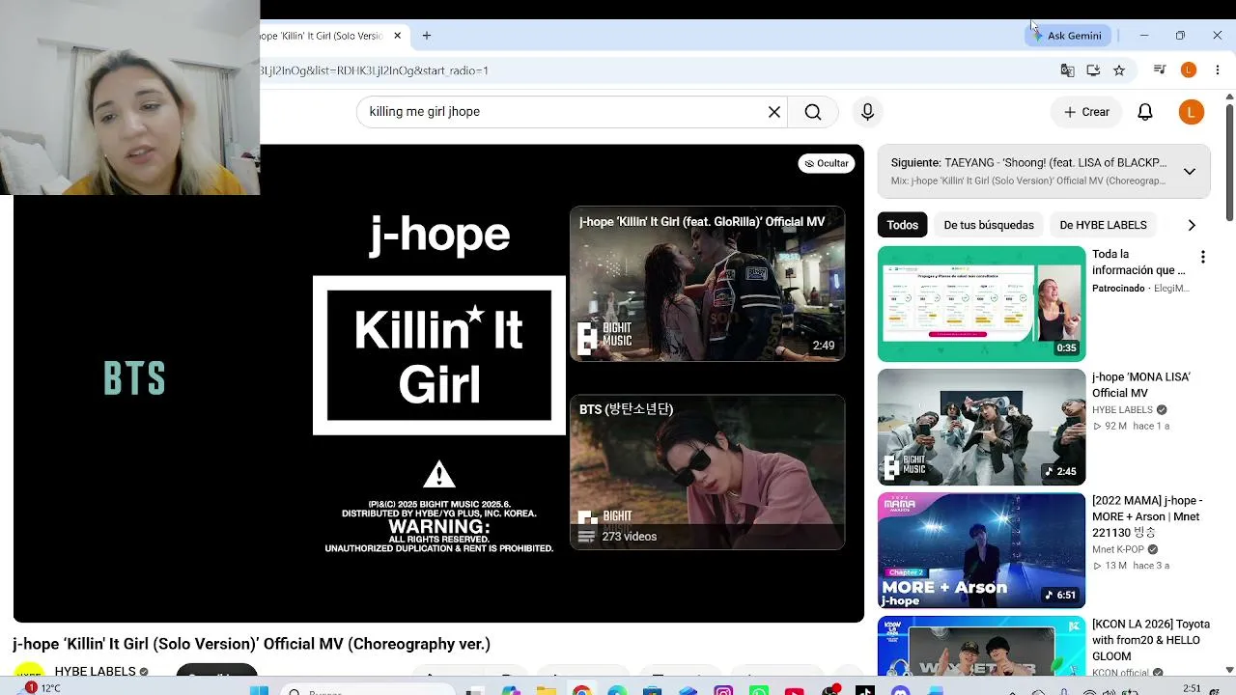Expand the Siguiente mix playlist panel
Screen dimensions: 1236x695
tap(1190, 171)
